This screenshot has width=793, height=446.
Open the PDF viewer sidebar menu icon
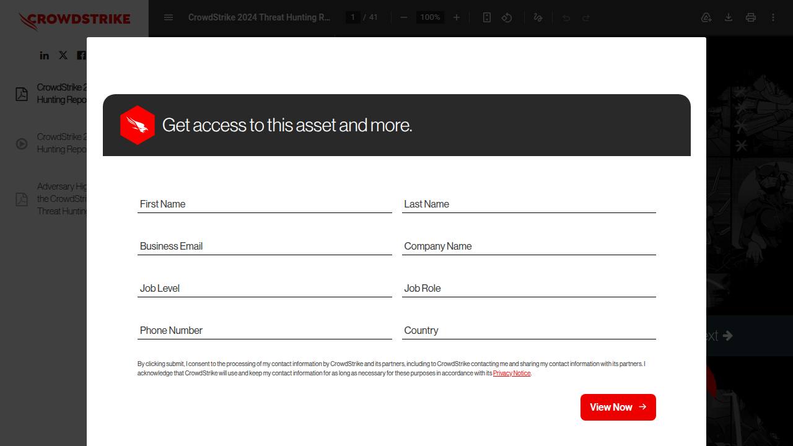coord(169,17)
